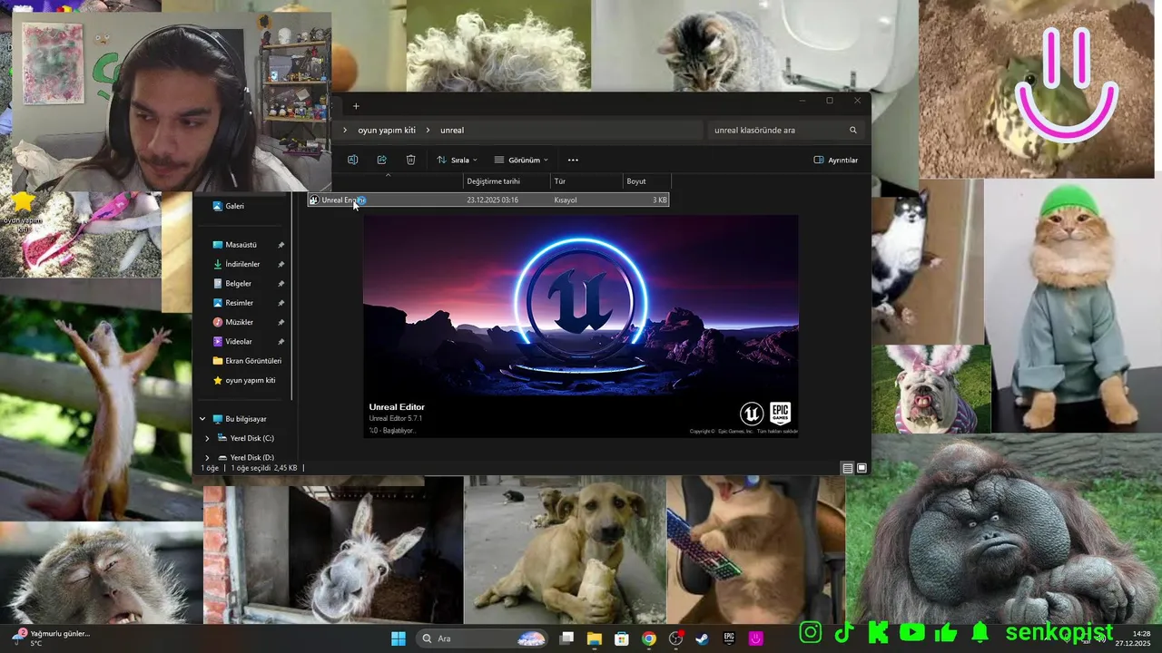Open the pink smiley app in taskbar
The image size is (1162, 653).
tap(755, 638)
